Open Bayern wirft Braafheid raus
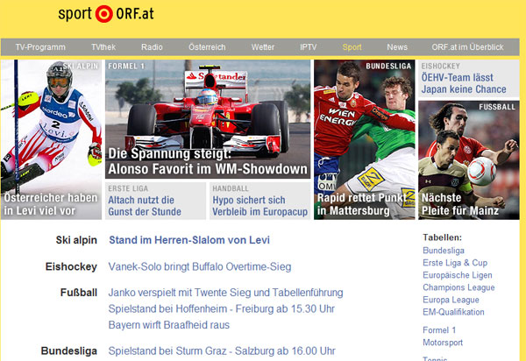Image resolution: width=526 pixels, height=361 pixels. 168,325
